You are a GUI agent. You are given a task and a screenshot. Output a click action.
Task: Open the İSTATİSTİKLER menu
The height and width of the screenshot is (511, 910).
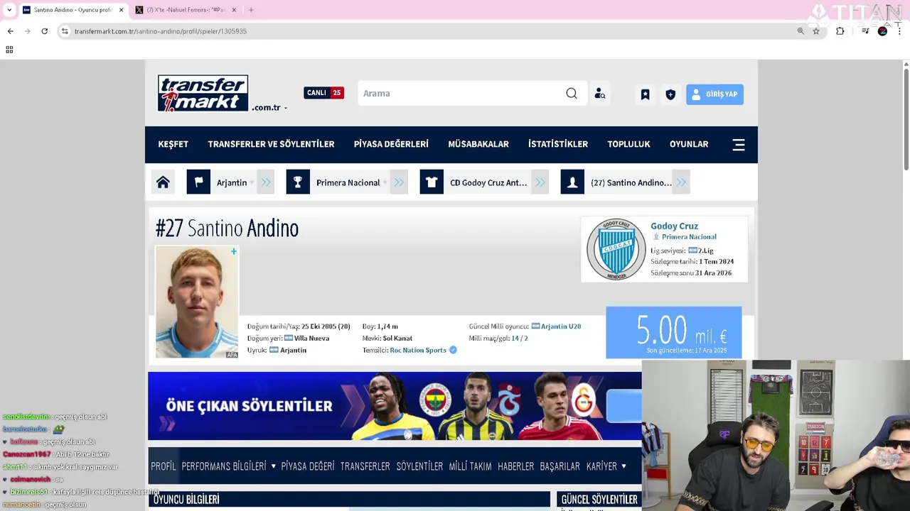[x=558, y=144]
